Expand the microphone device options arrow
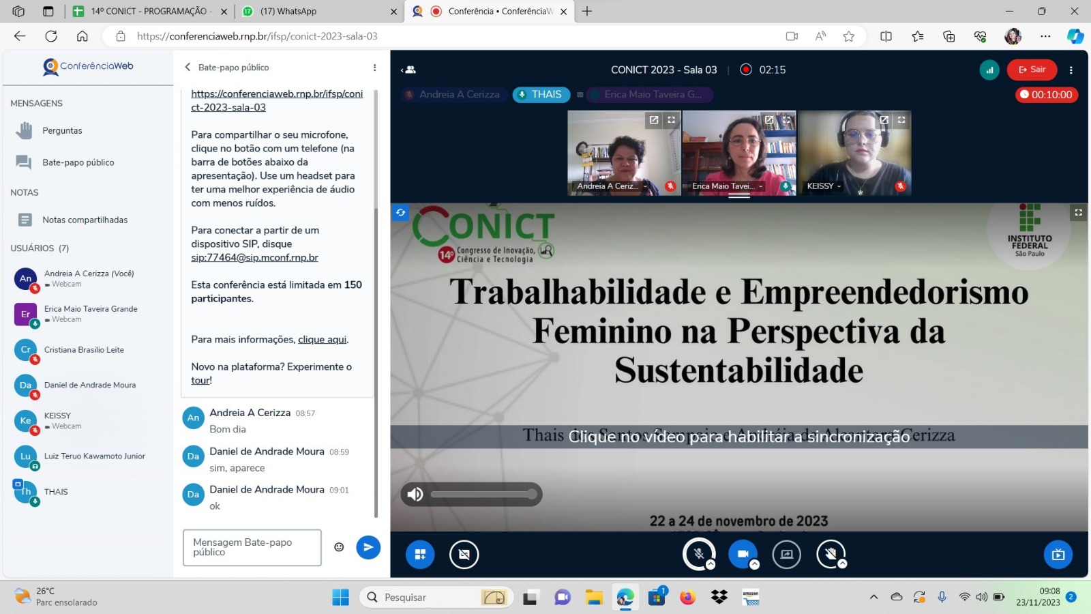The image size is (1091, 614). pos(711,565)
